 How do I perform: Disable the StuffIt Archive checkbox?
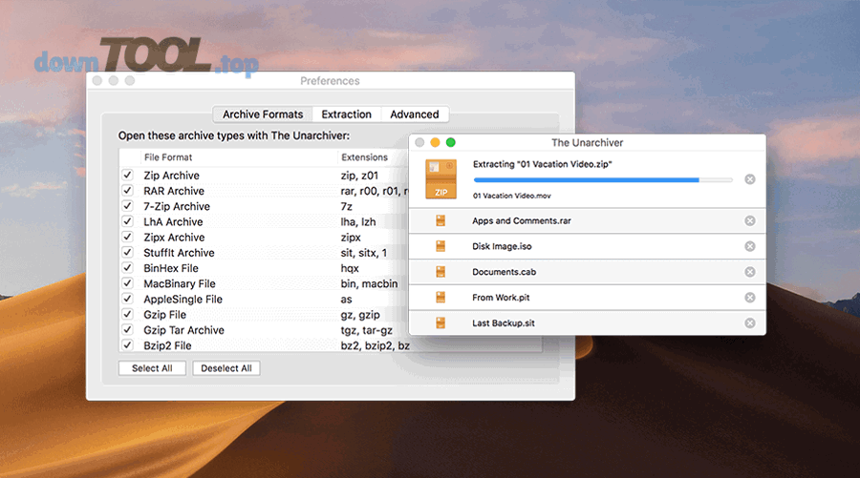click(x=127, y=253)
